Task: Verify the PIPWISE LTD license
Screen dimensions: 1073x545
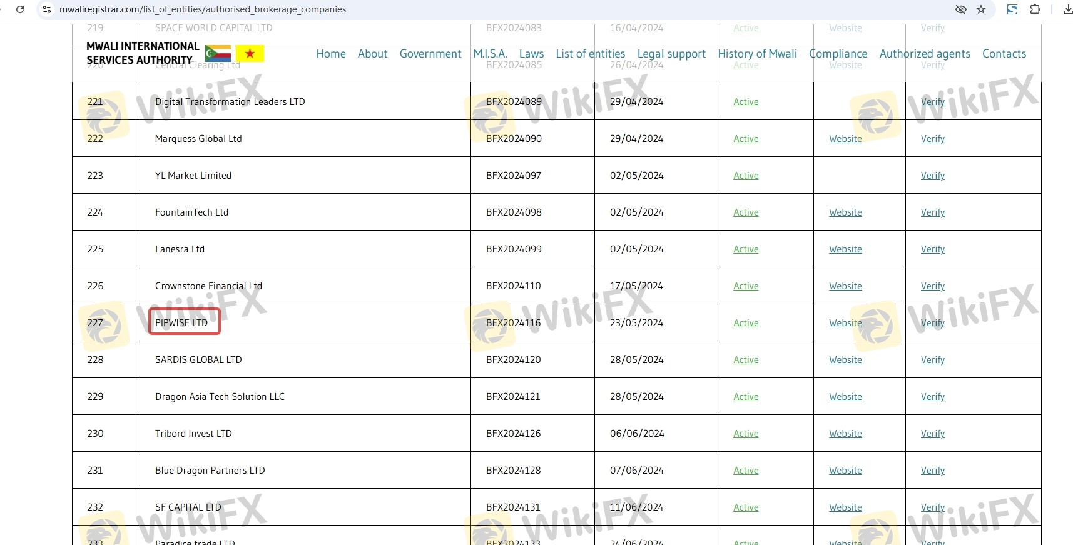Action: pos(933,323)
